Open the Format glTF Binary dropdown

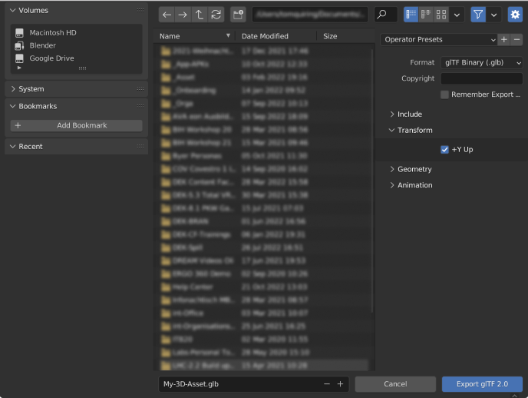(482, 62)
